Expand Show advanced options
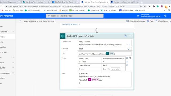The image size is (171, 96). 71,24
